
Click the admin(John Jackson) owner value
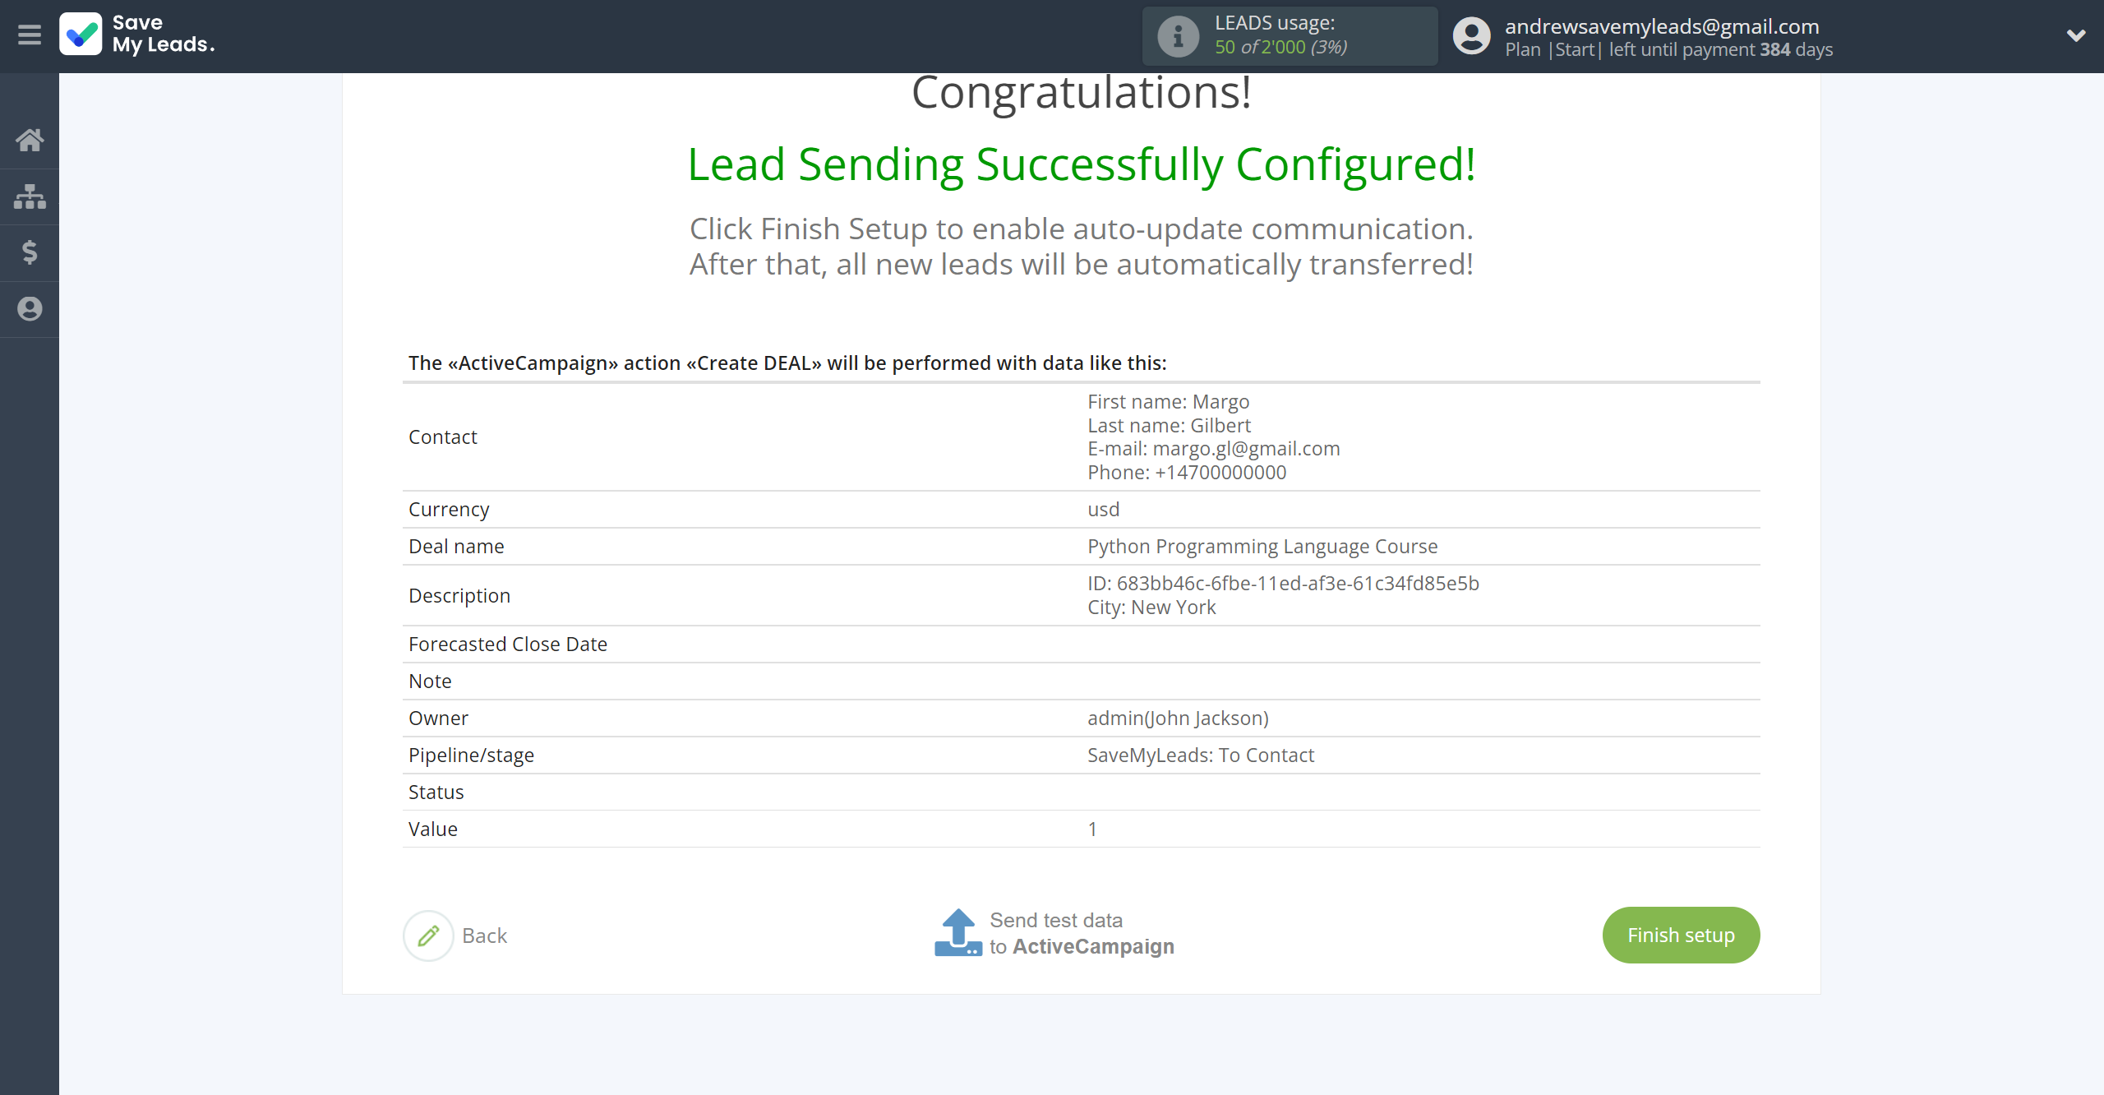pyautogui.click(x=1178, y=718)
